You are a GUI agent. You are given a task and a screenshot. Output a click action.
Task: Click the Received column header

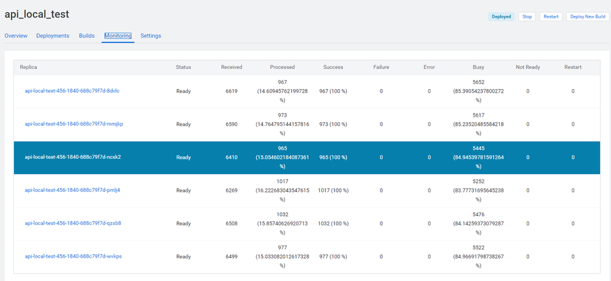coord(231,67)
